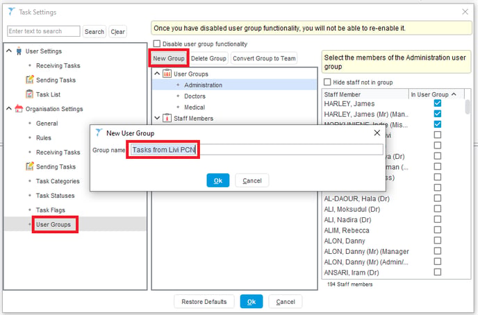Select Task Categories in settings tree

click(58, 181)
